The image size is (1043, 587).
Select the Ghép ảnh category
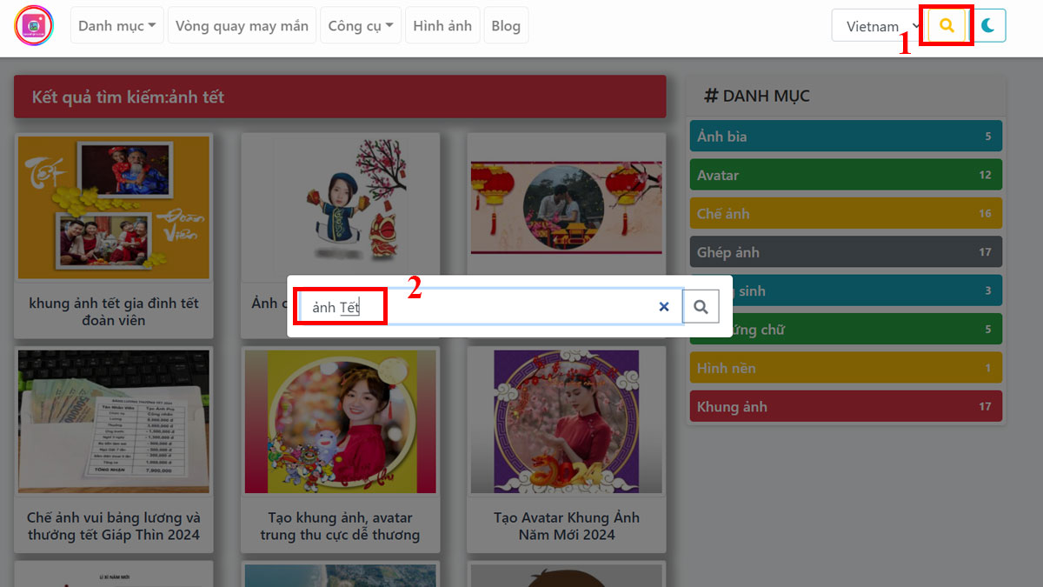846,252
